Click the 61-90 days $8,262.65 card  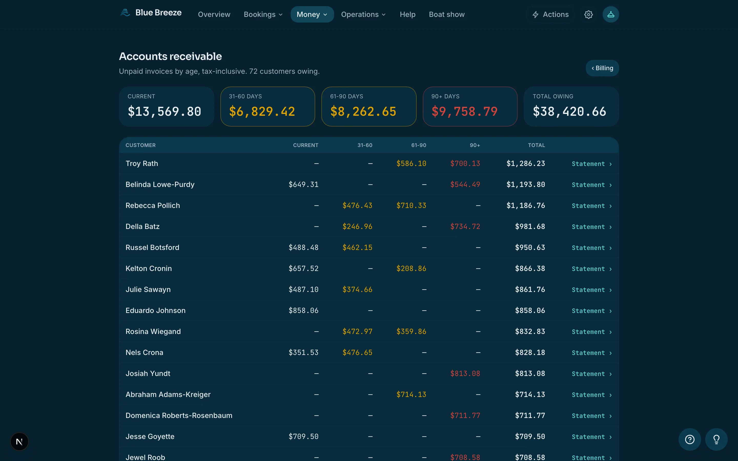coord(369,106)
